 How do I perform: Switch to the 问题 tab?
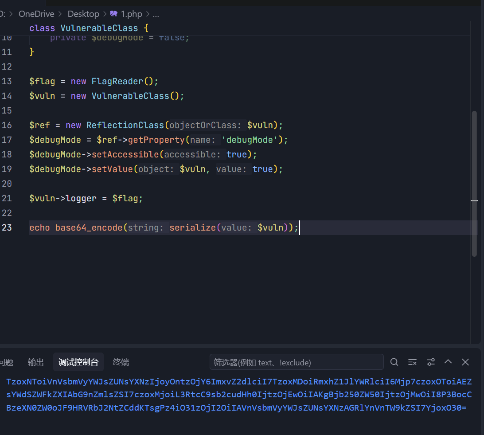tap(6, 362)
